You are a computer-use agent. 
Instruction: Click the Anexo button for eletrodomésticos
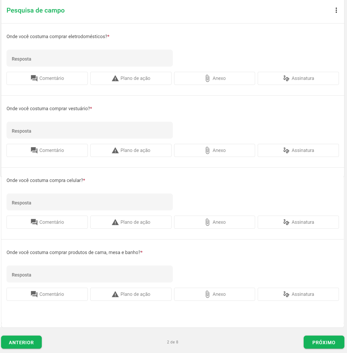click(x=214, y=78)
